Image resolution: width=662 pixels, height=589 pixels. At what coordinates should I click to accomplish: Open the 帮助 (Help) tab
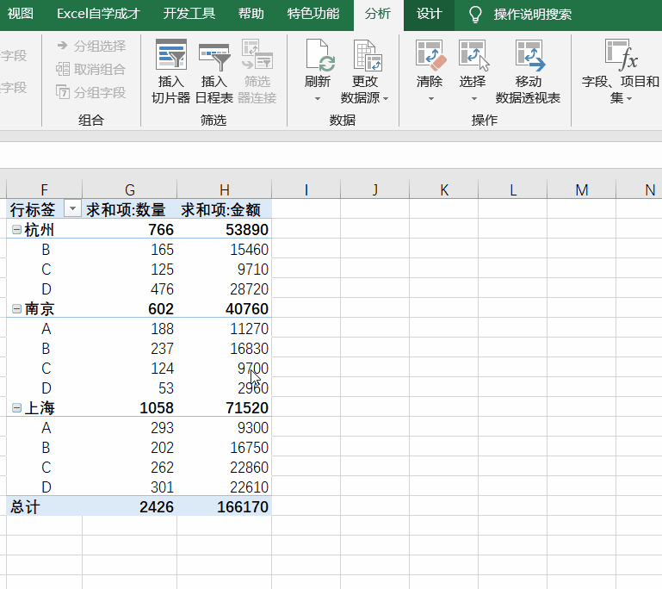coord(251,14)
